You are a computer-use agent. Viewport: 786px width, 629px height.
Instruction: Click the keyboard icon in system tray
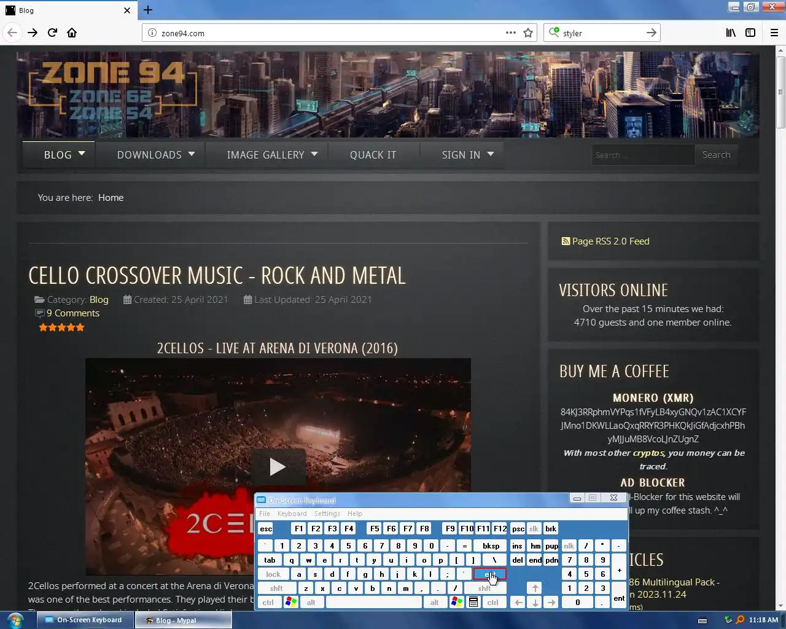pyautogui.click(x=702, y=620)
